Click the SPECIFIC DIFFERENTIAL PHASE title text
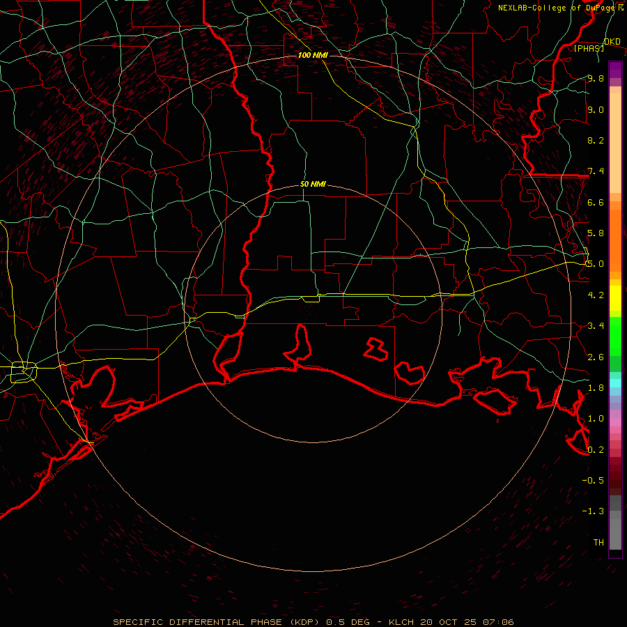 198,622
